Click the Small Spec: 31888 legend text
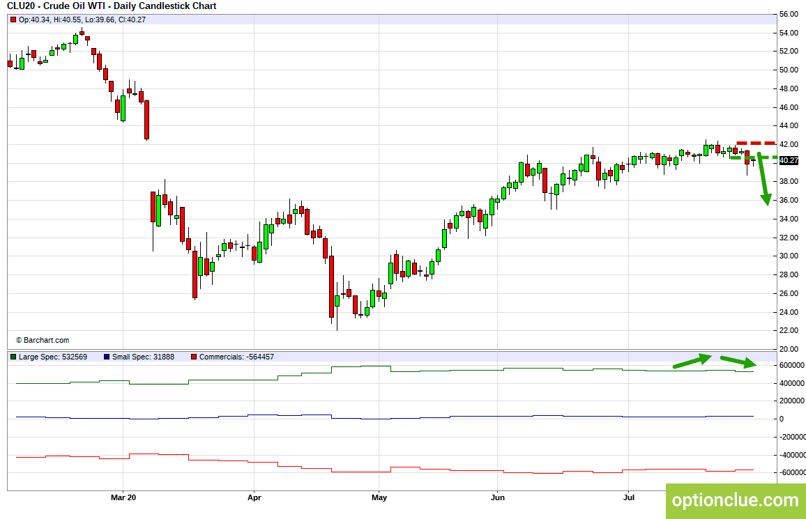The height and width of the screenshot is (519, 806). tap(144, 357)
